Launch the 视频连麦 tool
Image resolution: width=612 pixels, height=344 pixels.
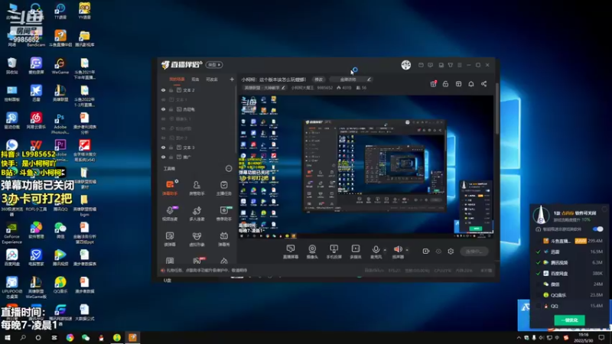(170, 213)
